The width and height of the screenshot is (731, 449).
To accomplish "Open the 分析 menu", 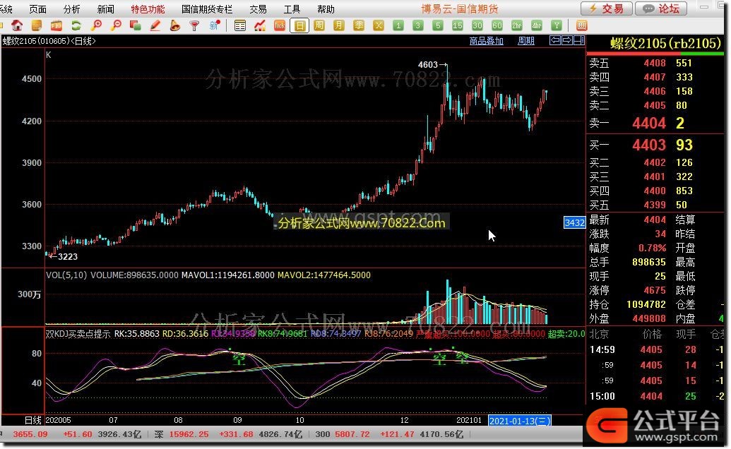I will (72, 9).
